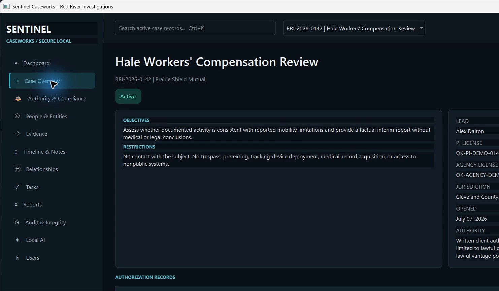Click the written client authorization text

click(477, 248)
